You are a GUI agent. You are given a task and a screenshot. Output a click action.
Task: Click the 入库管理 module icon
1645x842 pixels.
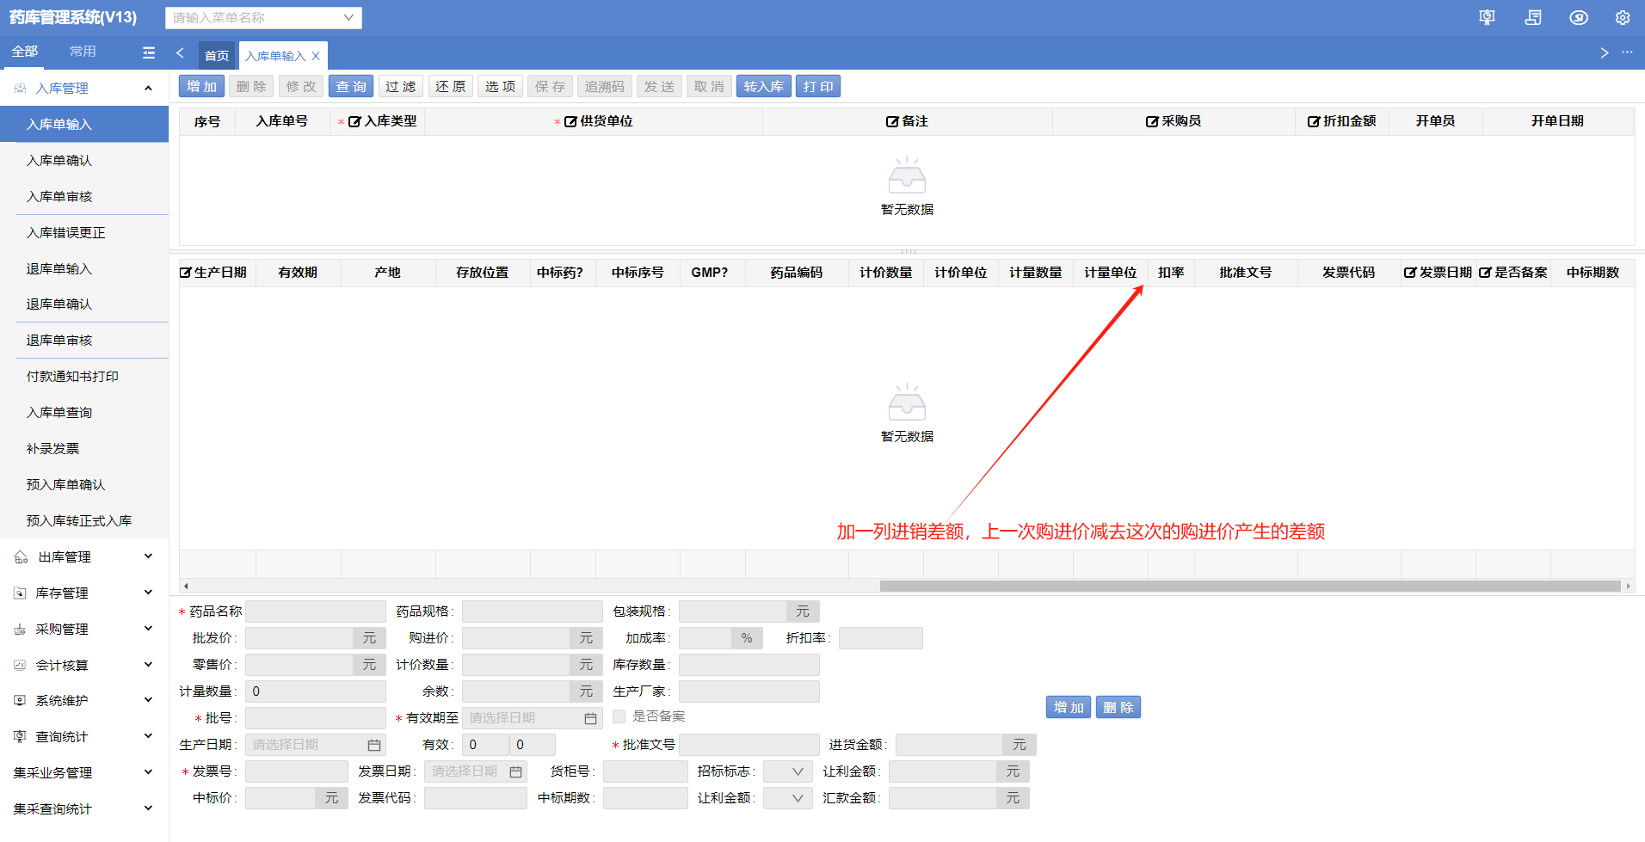21,88
